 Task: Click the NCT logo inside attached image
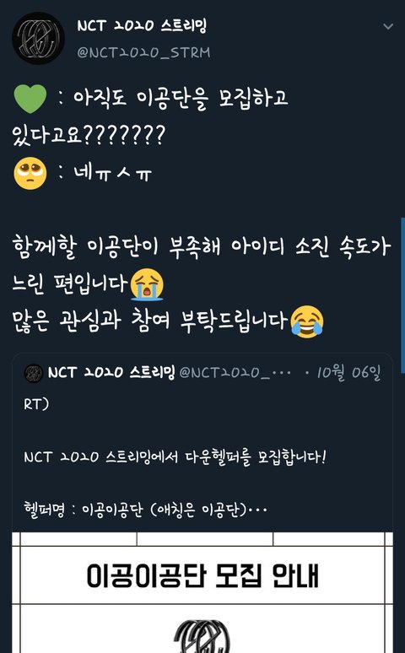click(x=202, y=637)
